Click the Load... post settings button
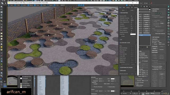Screen dimensions: 170x95 (132, 10)
